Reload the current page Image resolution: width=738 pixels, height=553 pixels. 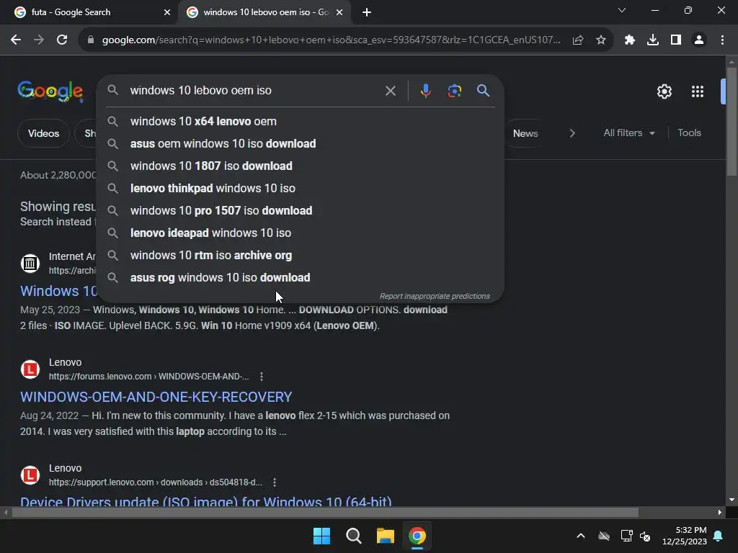[62, 40]
